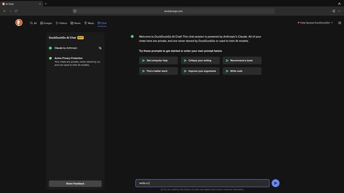Click the info icon in chat disclaimer
Viewport: 344px width, 193px height.
(162, 190)
